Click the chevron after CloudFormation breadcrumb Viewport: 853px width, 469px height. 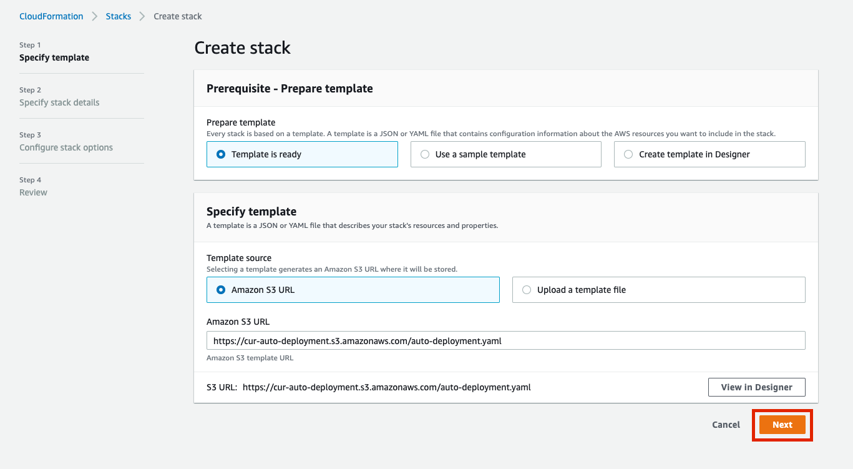point(95,16)
